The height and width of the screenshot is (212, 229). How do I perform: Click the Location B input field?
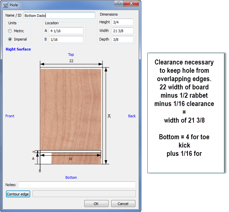[66, 39]
